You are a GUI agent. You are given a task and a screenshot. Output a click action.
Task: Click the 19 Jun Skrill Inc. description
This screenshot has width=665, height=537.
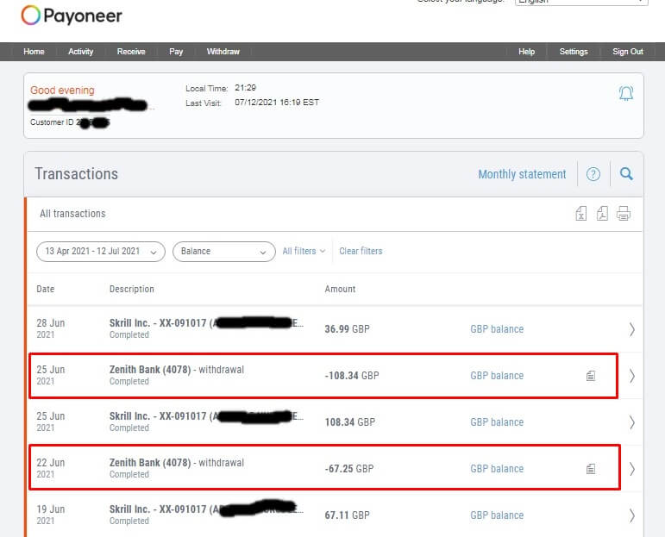pos(206,509)
